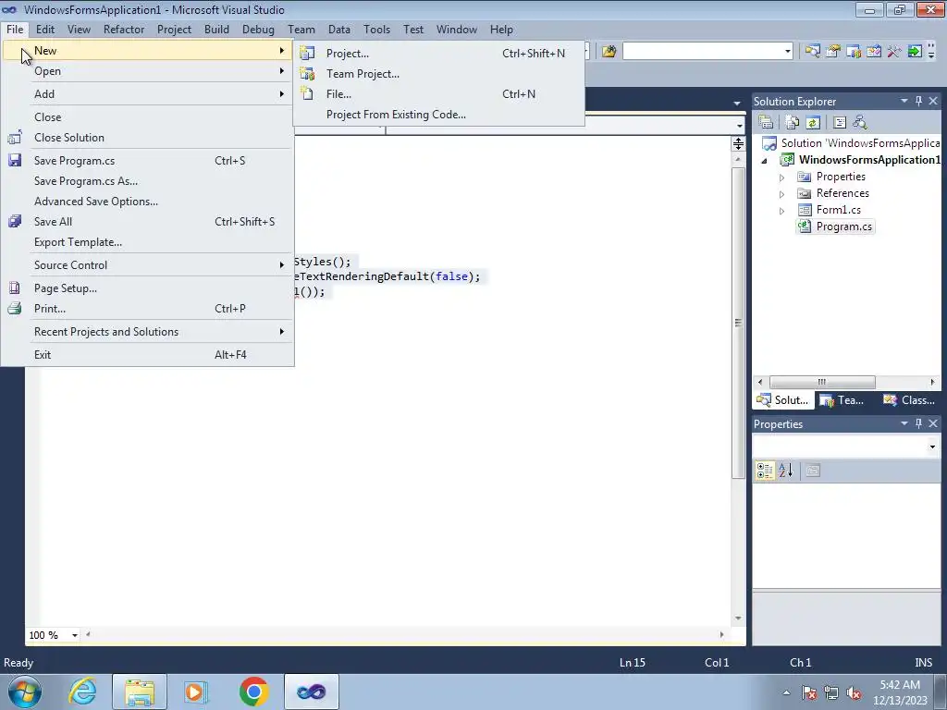
Task: Click the editor scroll down arrow
Action: pos(738,618)
